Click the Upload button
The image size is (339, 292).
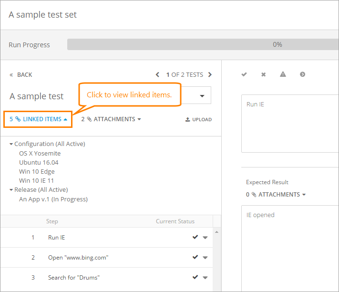(x=198, y=120)
